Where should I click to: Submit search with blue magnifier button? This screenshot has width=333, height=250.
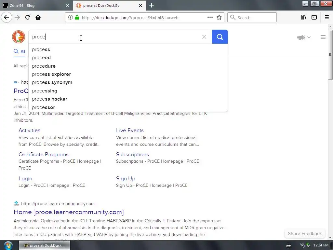click(220, 37)
